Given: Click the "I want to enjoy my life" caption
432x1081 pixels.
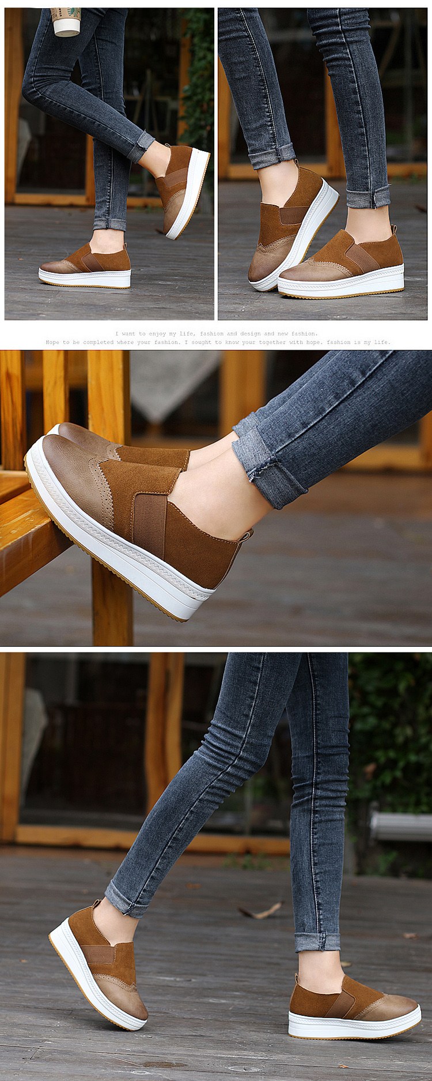Looking at the screenshot, I should pyautogui.click(x=216, y=333).
